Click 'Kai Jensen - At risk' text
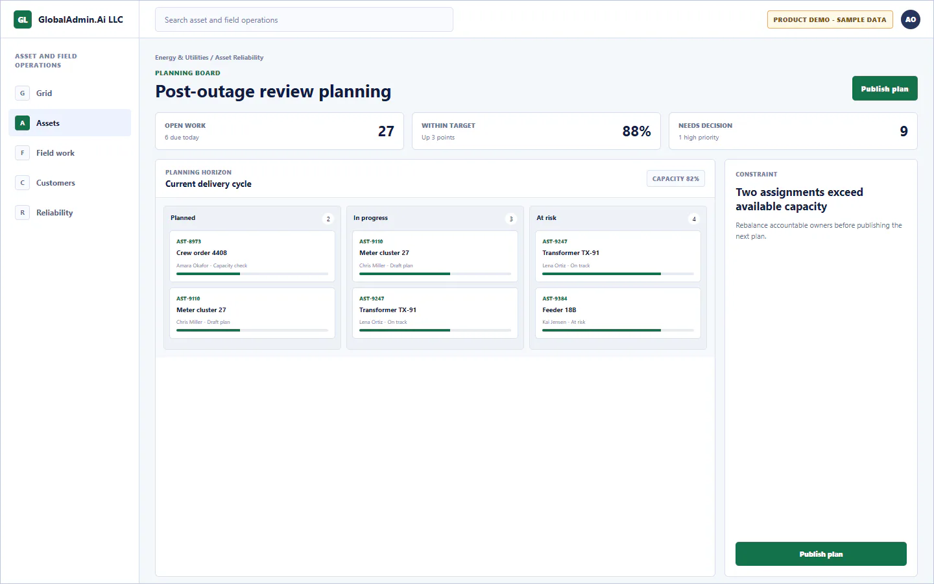The image size is (934, 584). [564, 322]
